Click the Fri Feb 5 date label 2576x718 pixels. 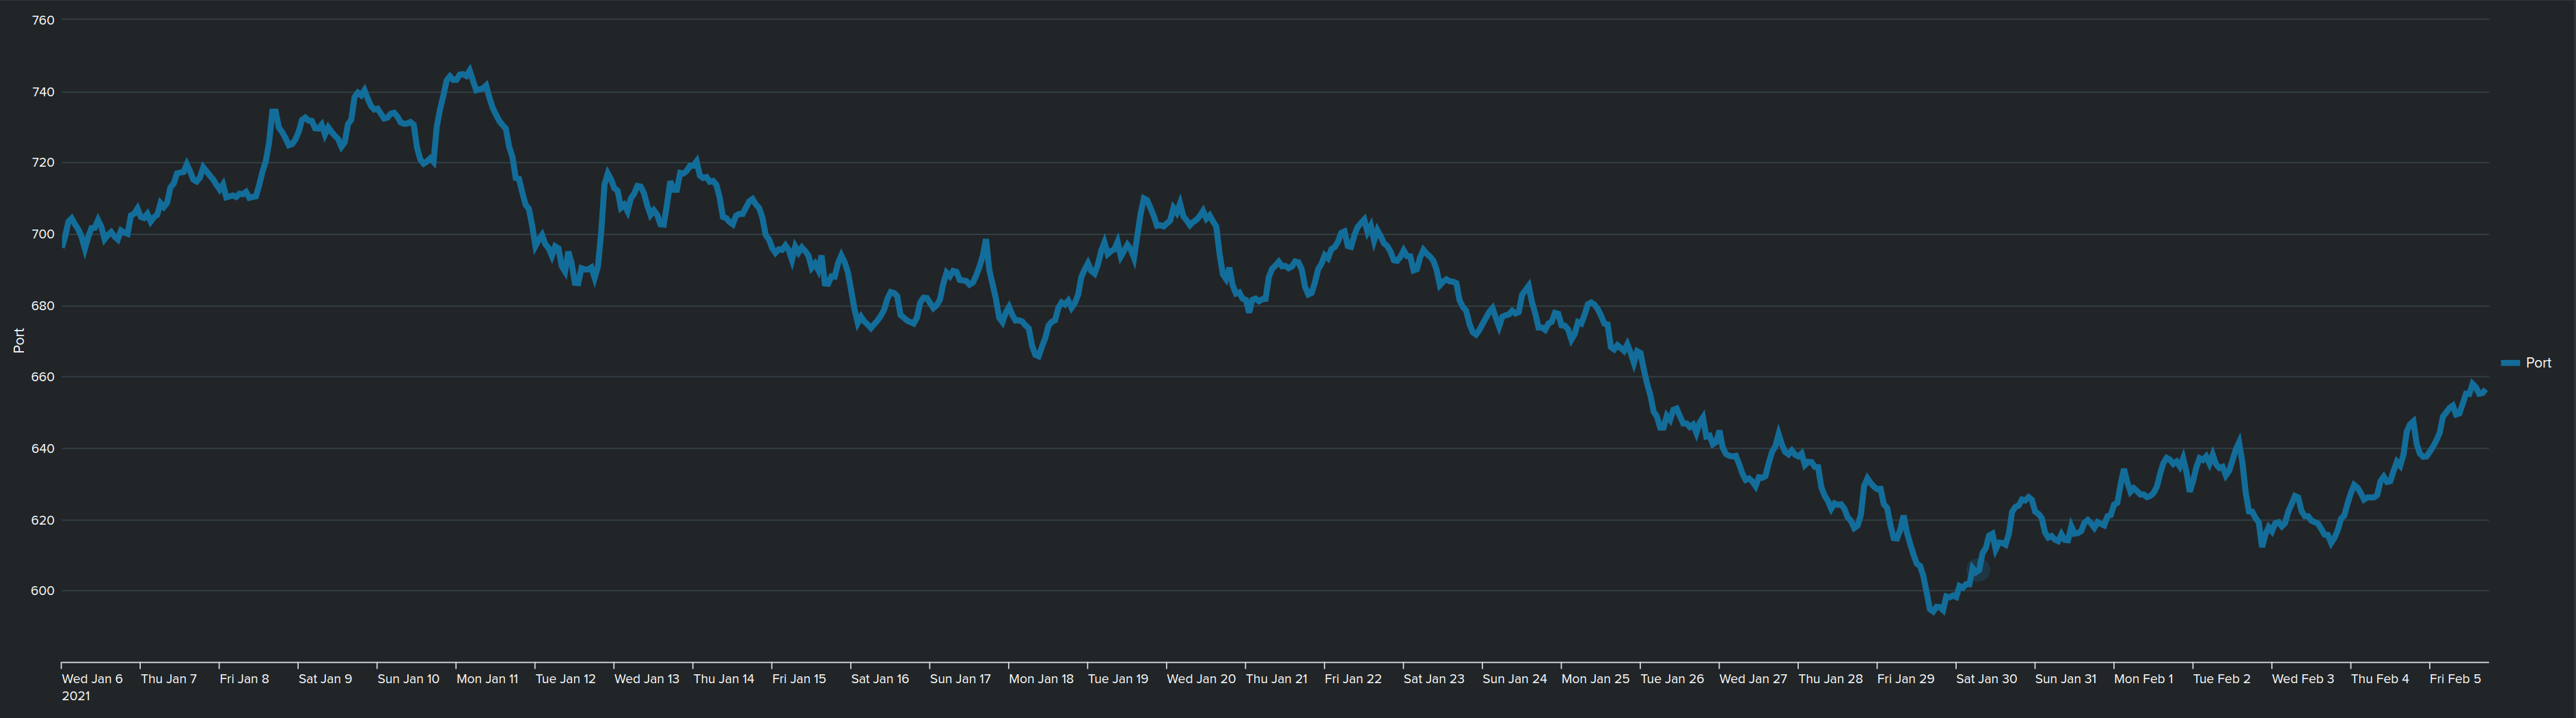coord(2456,679)
